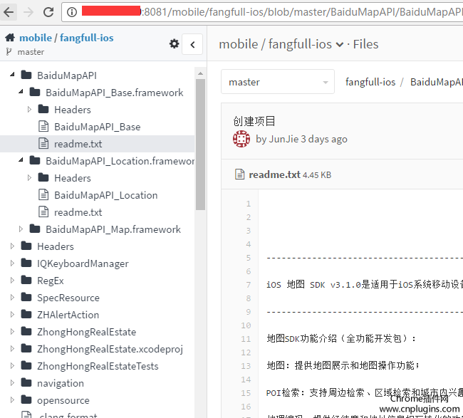The width and height of the screenshot is (463, 418).
Task: Select the BaiduMapAPI_Base file in tree
Action: pos(97,127)
